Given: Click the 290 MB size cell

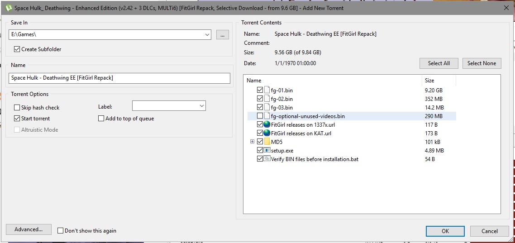Looking at the screenshot, I should (434, 116).
